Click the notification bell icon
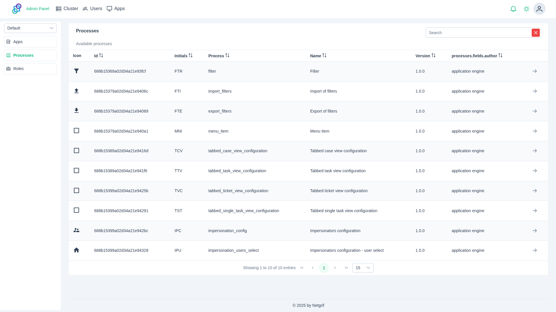This screenshot has width=556, height=312. (x=513, y=9)
